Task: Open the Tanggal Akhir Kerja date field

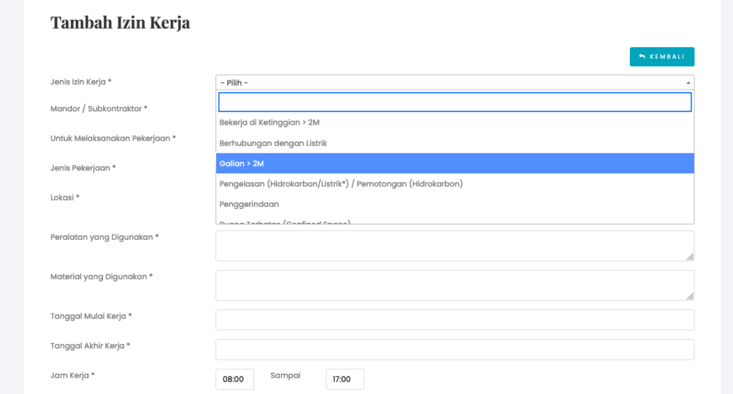Action: (455, 350)
